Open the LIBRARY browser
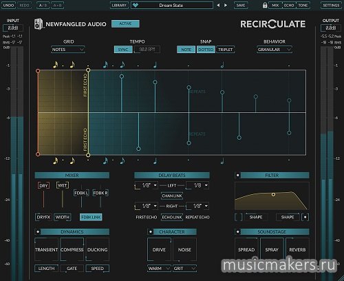 point(119,5)
